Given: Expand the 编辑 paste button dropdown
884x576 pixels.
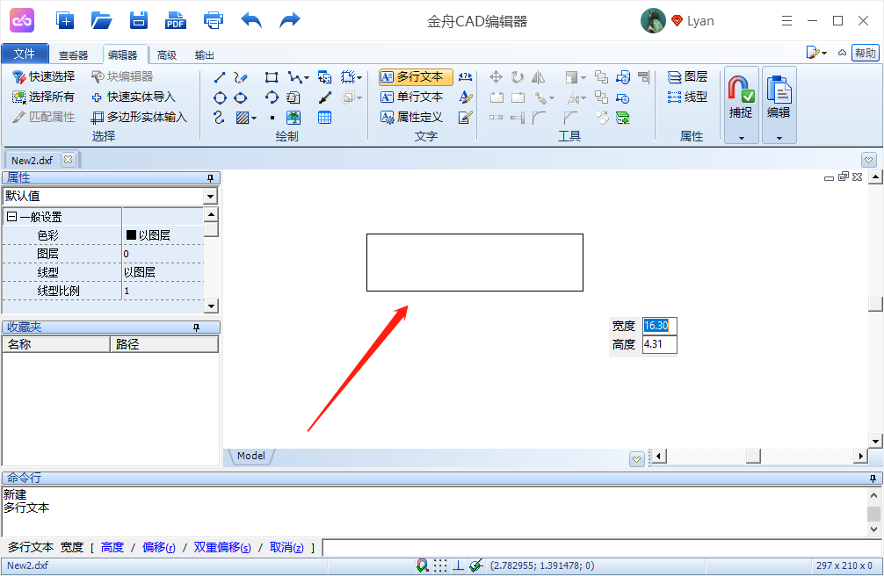Looking at the screenshot, I should (x=779, y=138).
